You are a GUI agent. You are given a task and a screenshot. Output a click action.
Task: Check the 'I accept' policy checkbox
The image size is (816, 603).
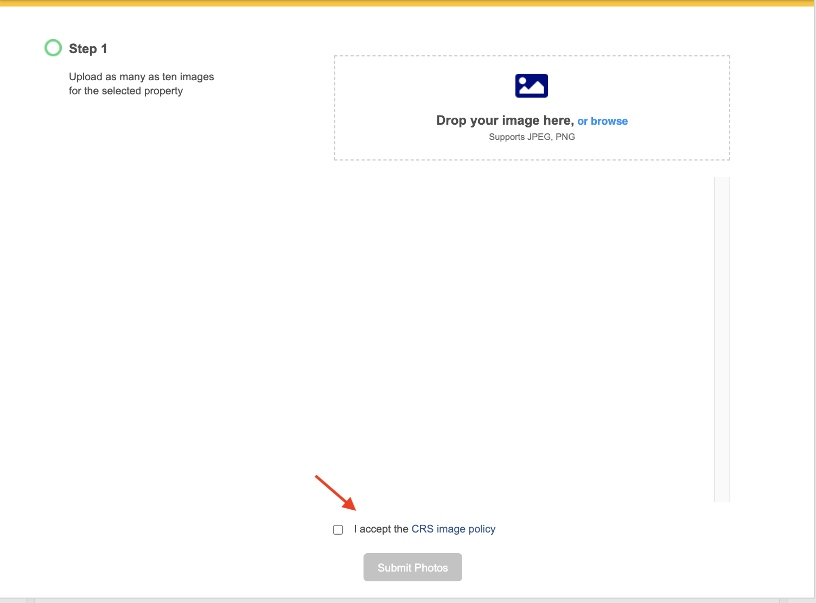(x=338, y=530)
